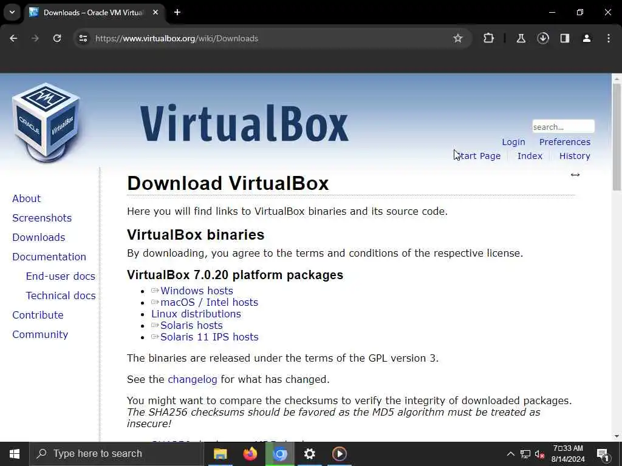Click the network tray icon
This screenshot has width=622, height=466.
point(525,454)
